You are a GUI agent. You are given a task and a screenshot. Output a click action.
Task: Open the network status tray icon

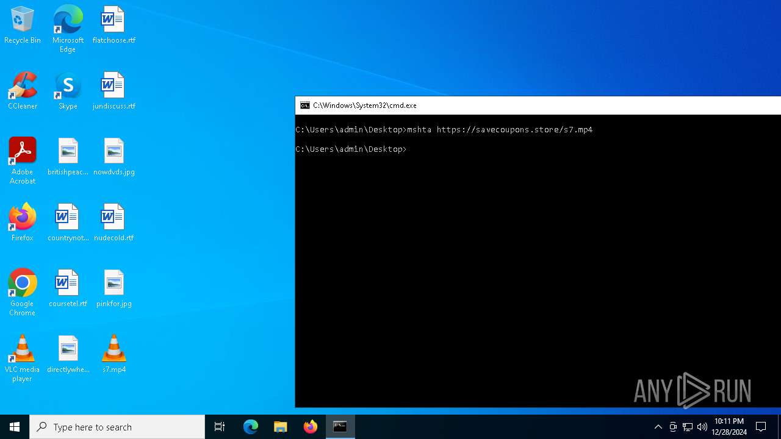pos(688,427)
